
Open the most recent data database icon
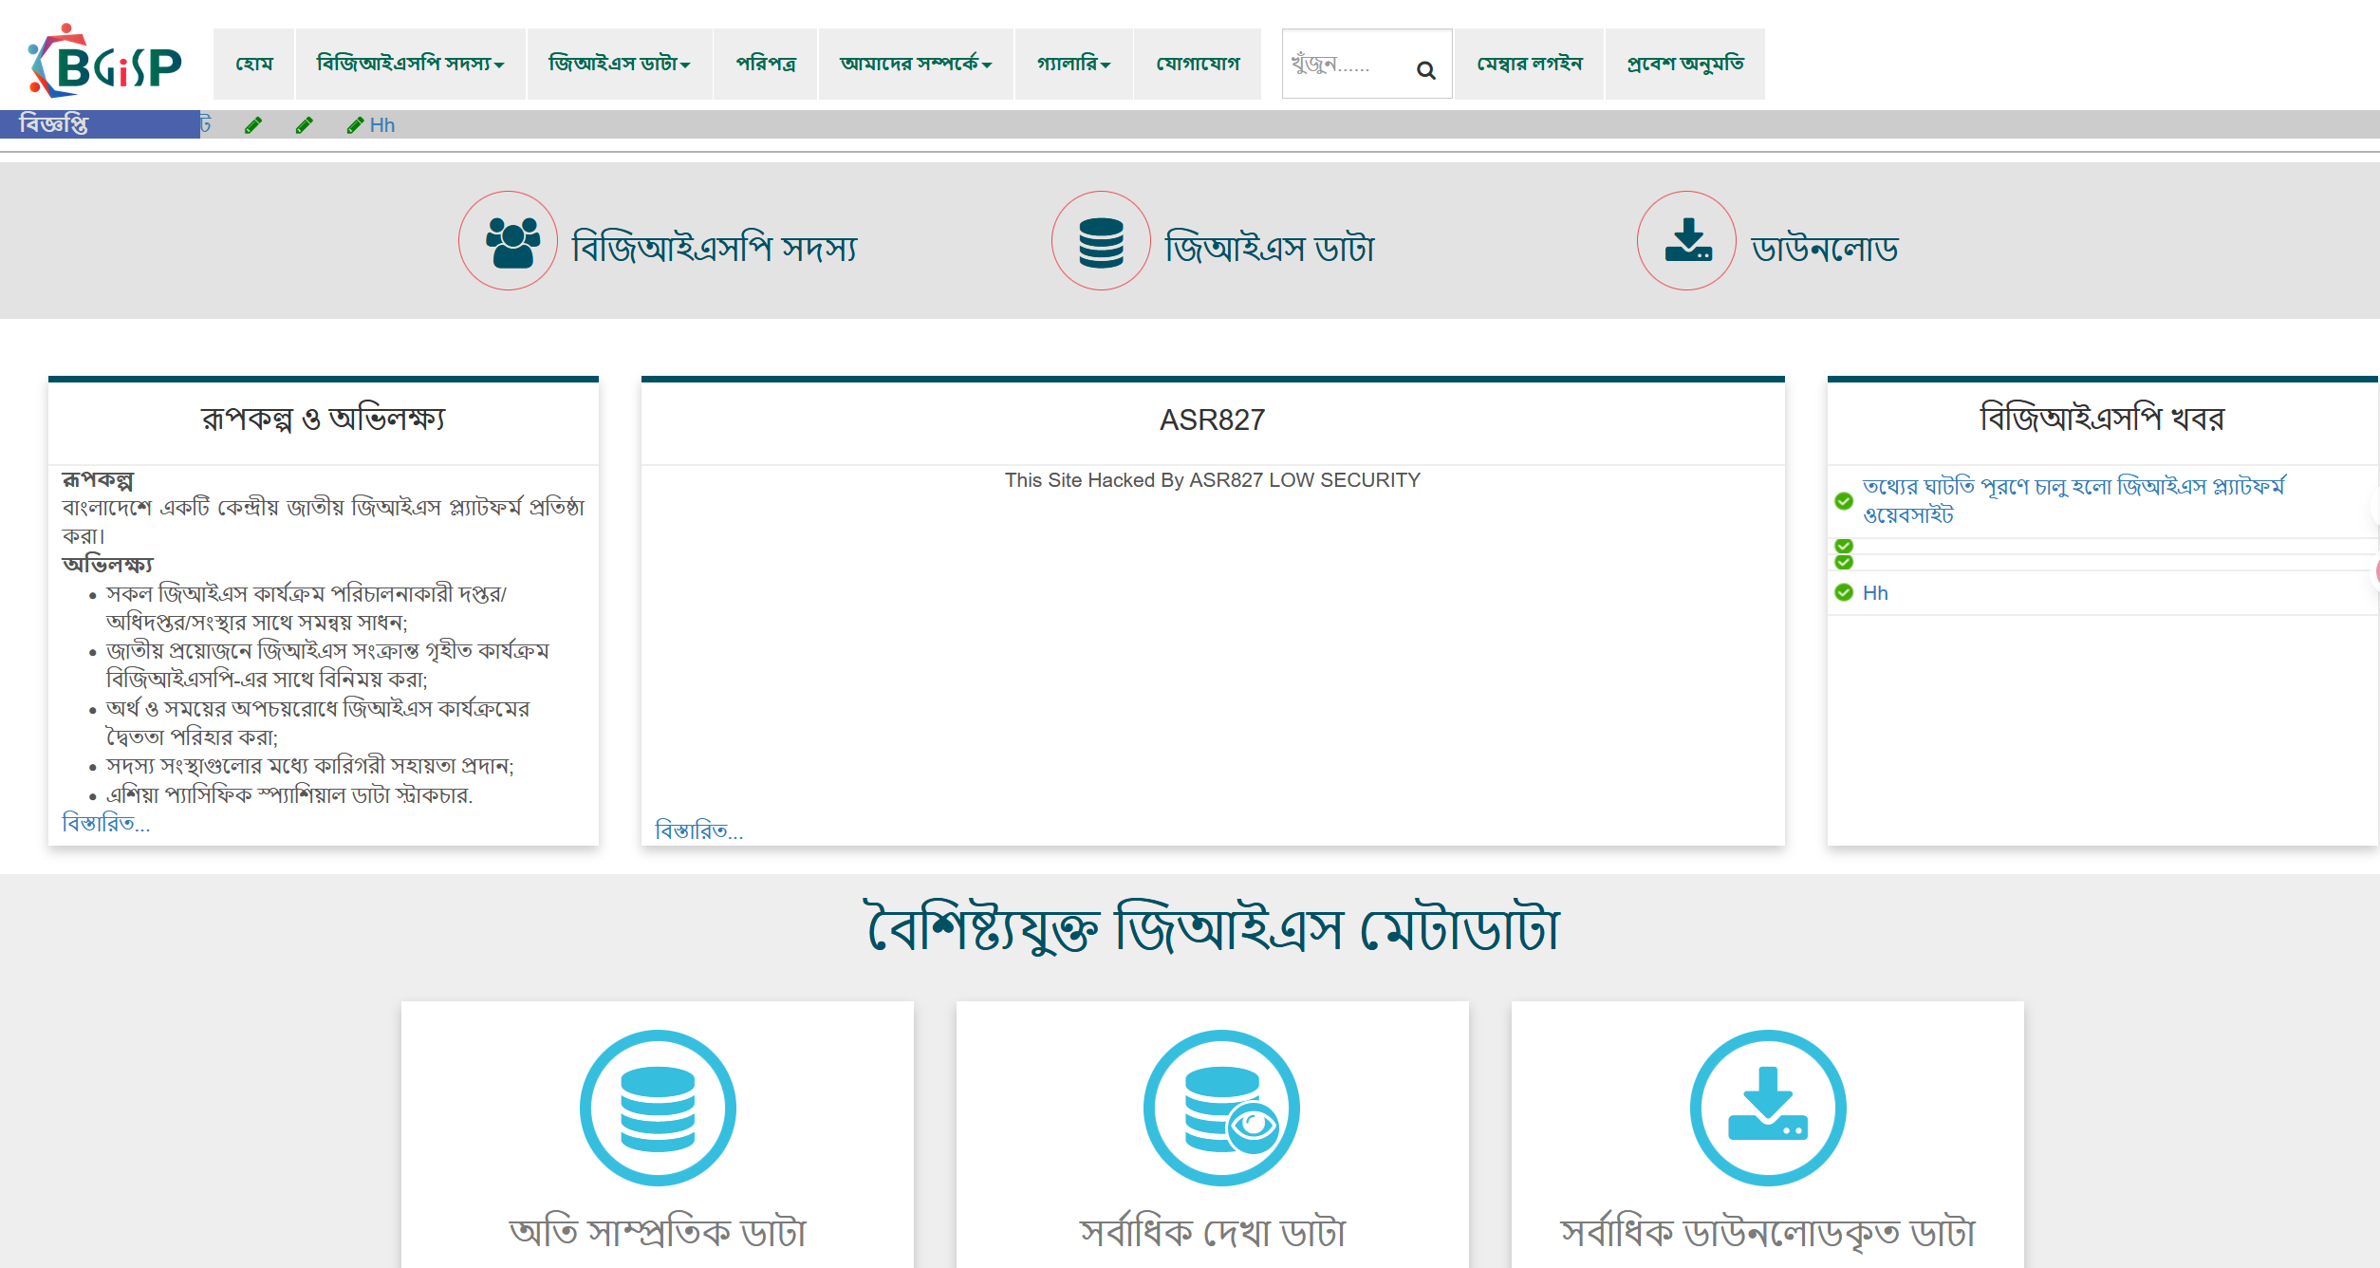(x=658, y=1108)
